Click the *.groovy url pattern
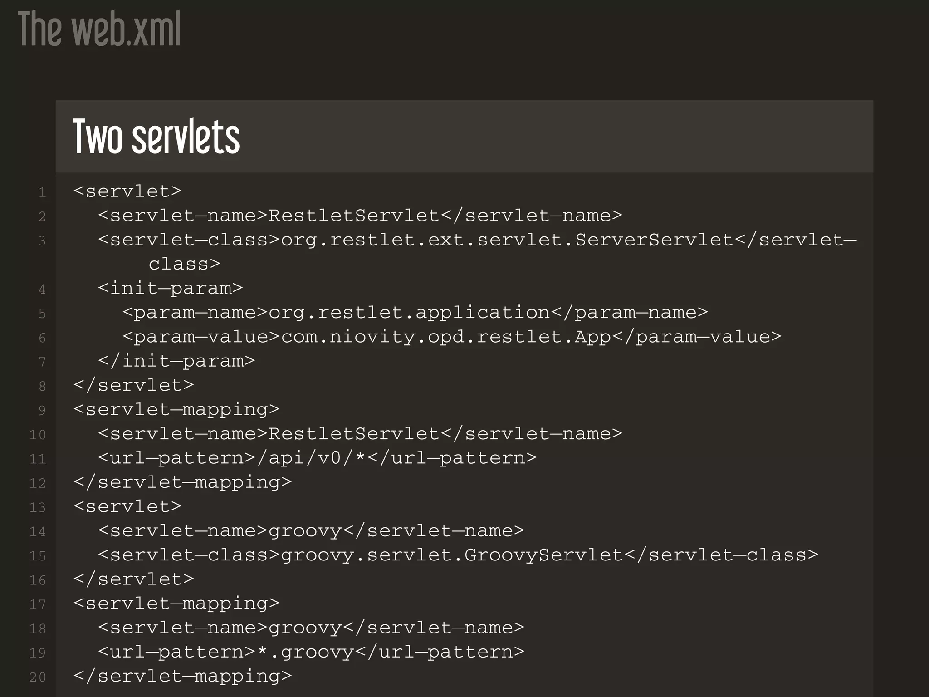 click(x=305, y=652)
